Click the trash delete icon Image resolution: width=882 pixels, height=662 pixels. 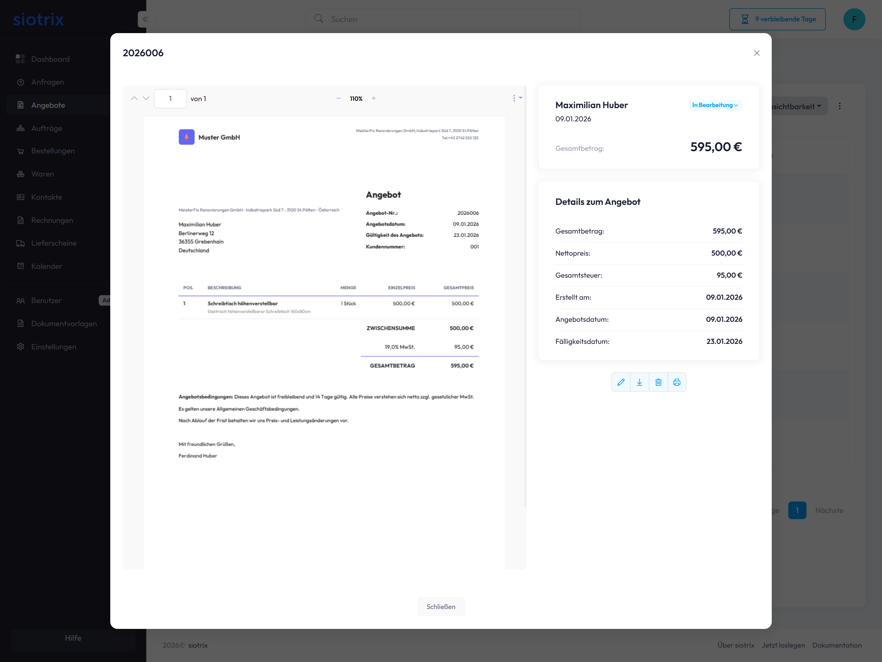point(658,382)
